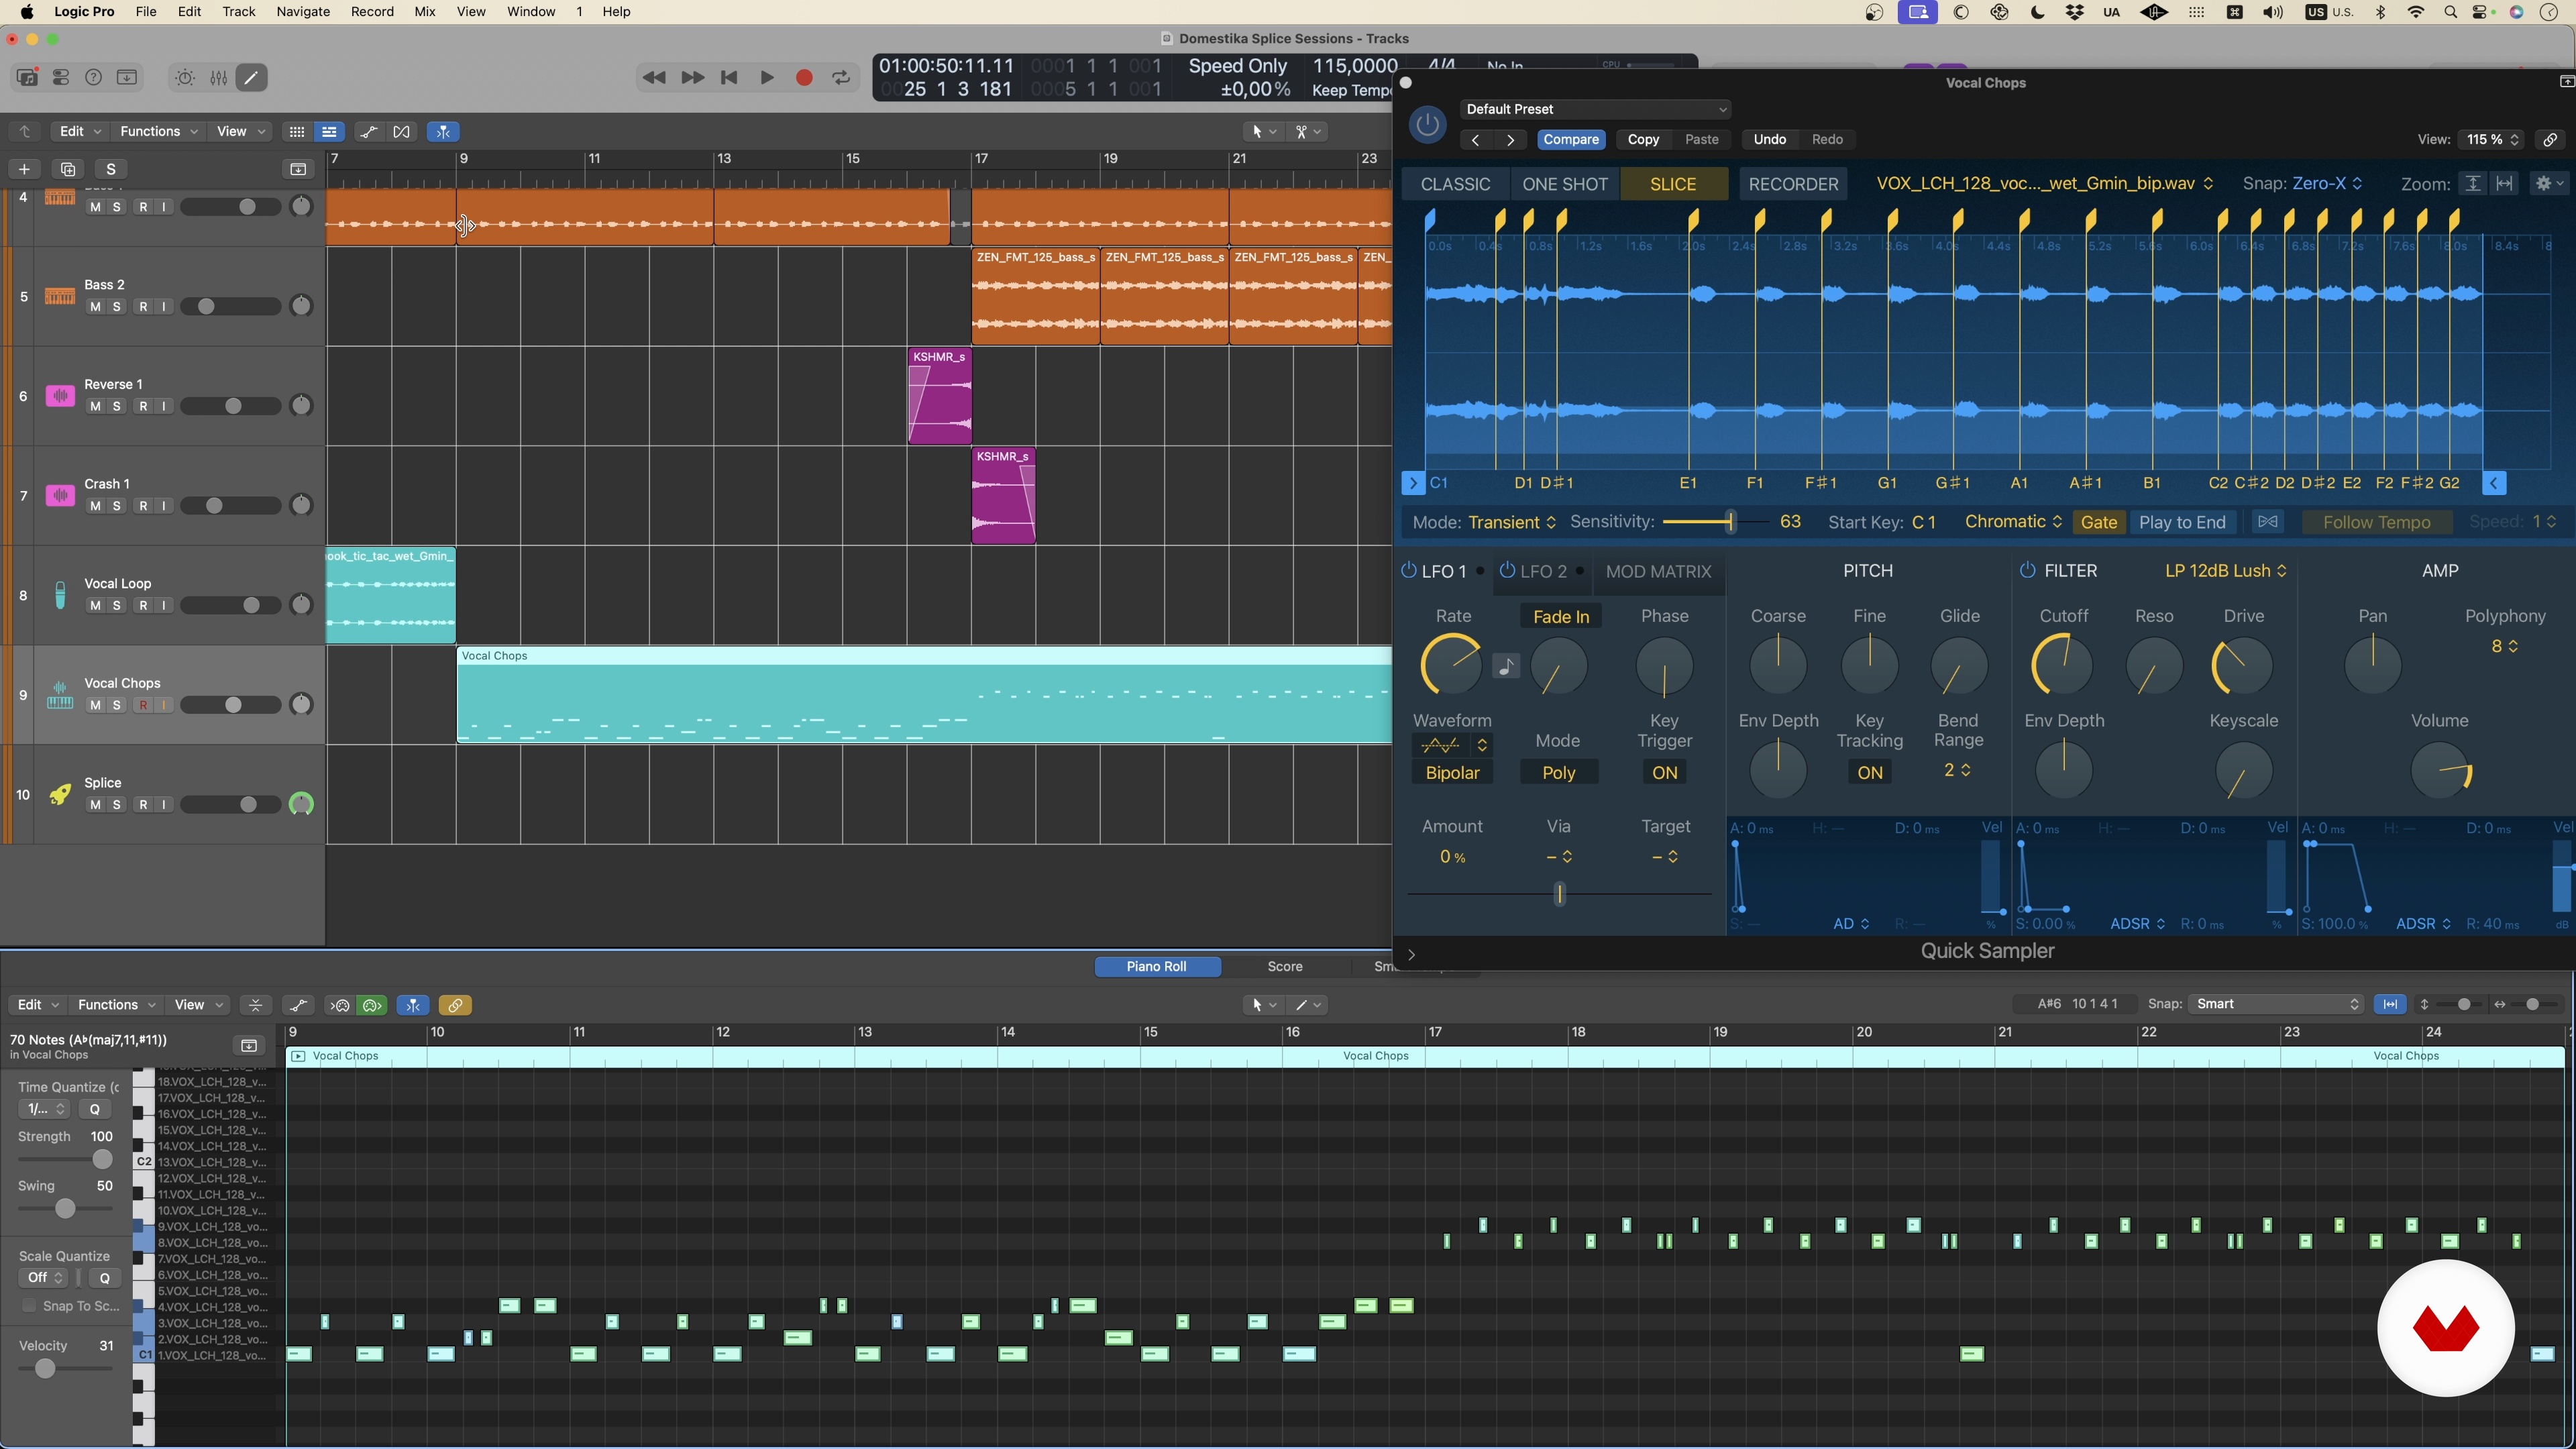Toggle Flex in the Tracks area menu bar

pyautogui.click(x=402, y=132)
